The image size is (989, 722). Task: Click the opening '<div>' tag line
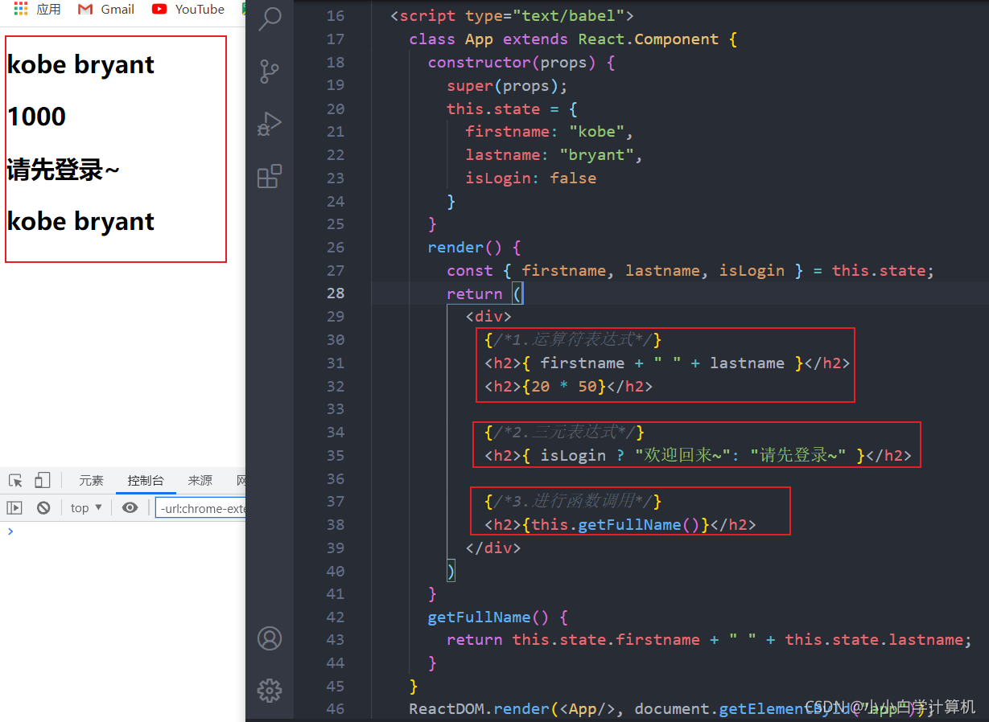[488, 317]
